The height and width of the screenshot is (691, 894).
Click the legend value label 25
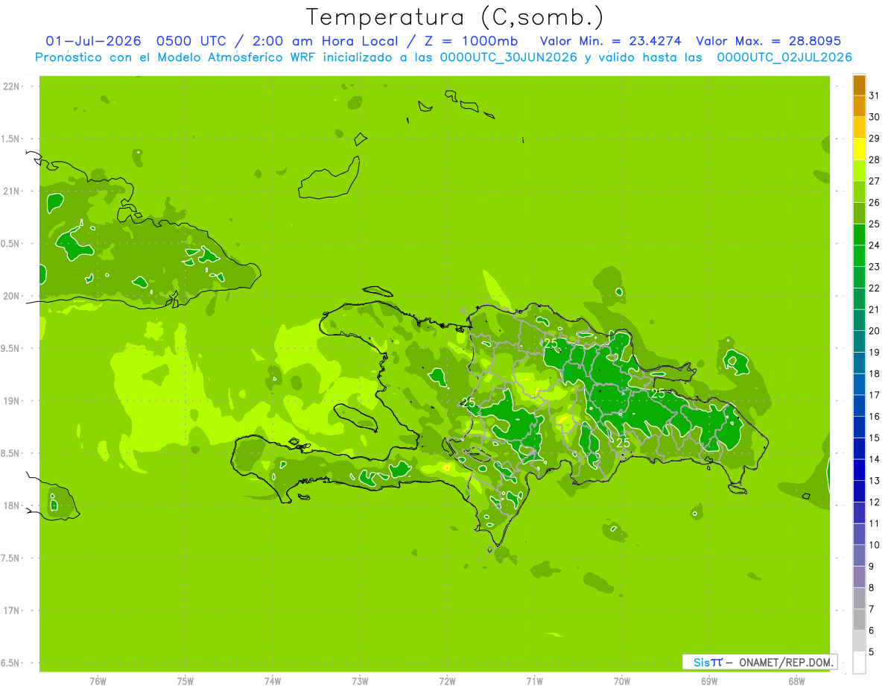875,224
